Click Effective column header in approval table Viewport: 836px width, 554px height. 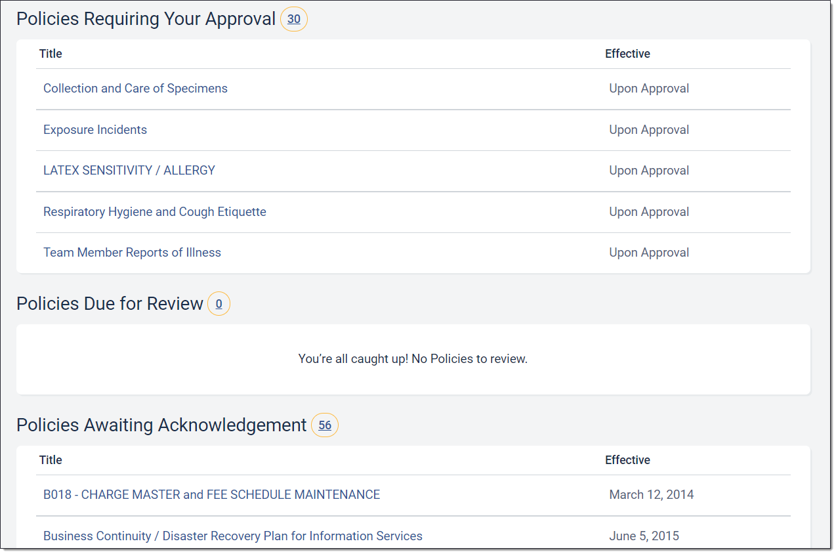[627, 54]
